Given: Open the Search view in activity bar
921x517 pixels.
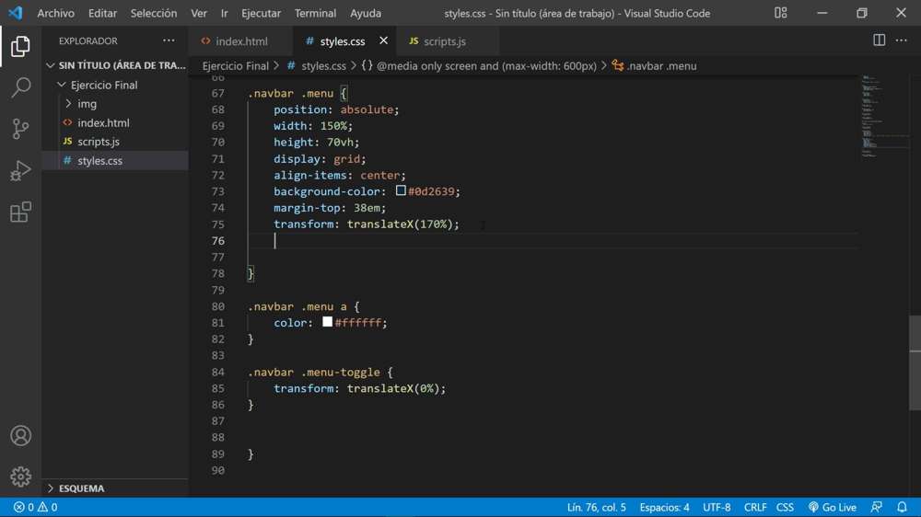Looking at the screenshot, I should (20, 87).
